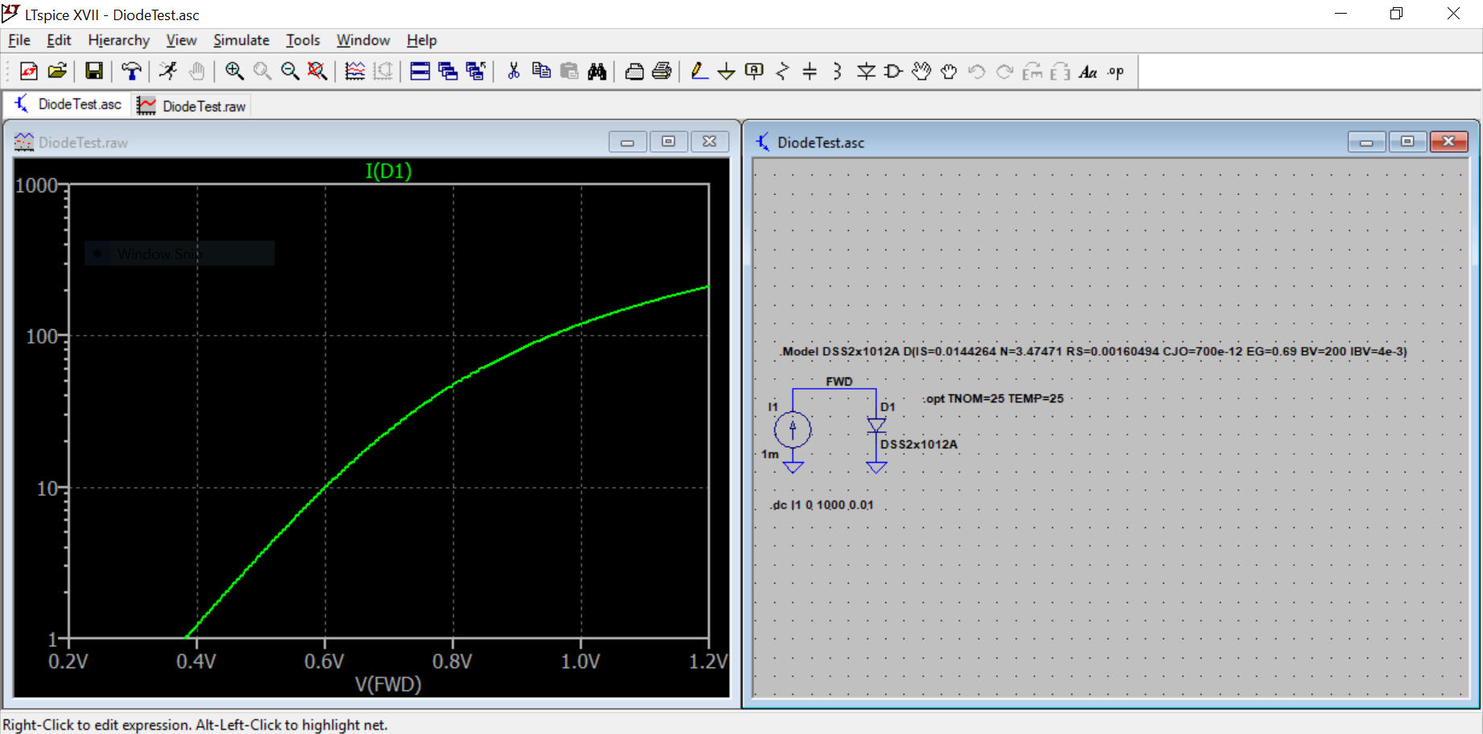
Task: Open the View menu
Action: click(x=181, y=40)
